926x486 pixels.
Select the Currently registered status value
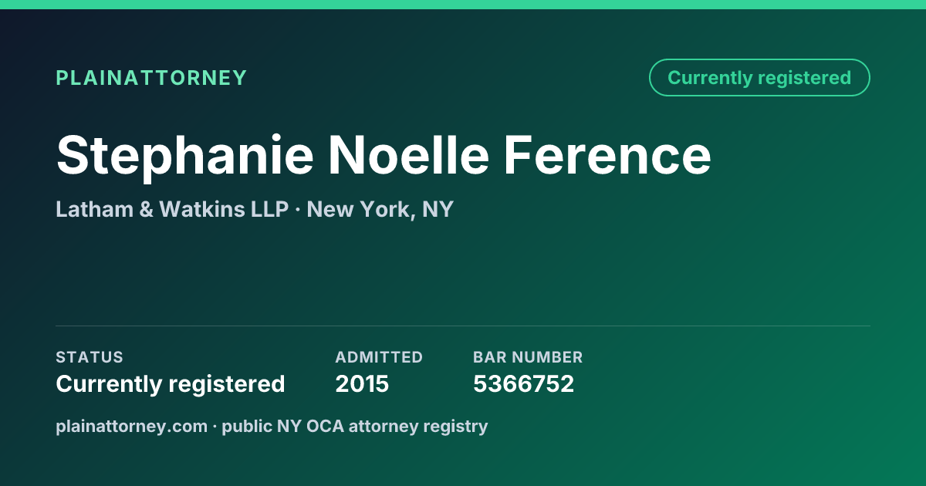(x=171, y=383)
